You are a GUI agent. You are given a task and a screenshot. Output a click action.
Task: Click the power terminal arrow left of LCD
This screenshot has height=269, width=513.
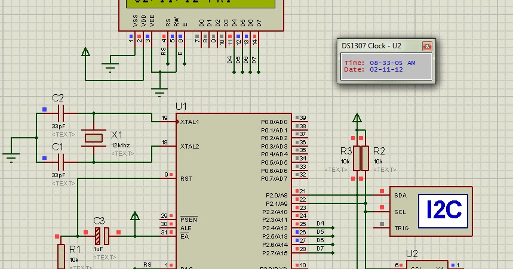[x=85, y=52]
